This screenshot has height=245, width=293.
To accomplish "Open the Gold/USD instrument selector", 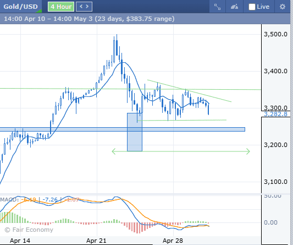I will tap(21, 7).
